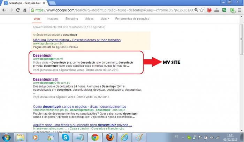Open the Action Center flag icon
The width and height of the screenshot is (244, 142).
[200, 137]
